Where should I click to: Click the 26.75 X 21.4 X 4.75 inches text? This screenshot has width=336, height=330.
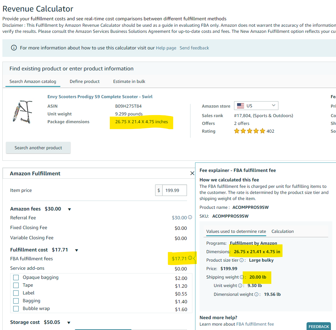[x=142, y=122]
